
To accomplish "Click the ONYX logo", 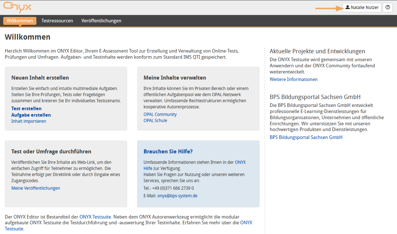I will (x=17, y=7).
